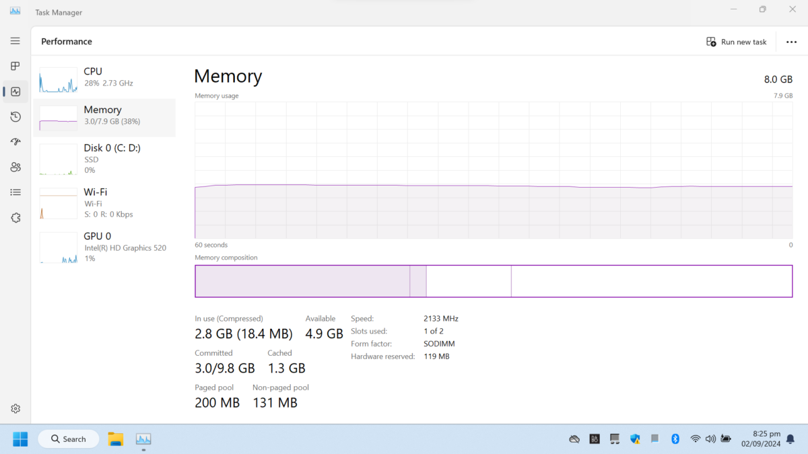808x454 pixels.
Task: Click the GPU 0 mini graph thumbnail
Action: [x=59, y=248]
